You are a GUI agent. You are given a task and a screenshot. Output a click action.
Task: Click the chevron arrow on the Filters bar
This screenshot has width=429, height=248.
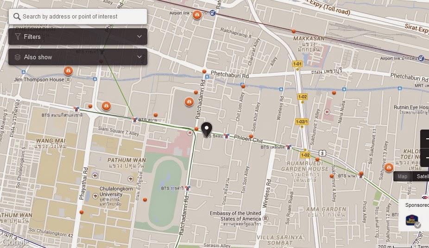[139, 37]
